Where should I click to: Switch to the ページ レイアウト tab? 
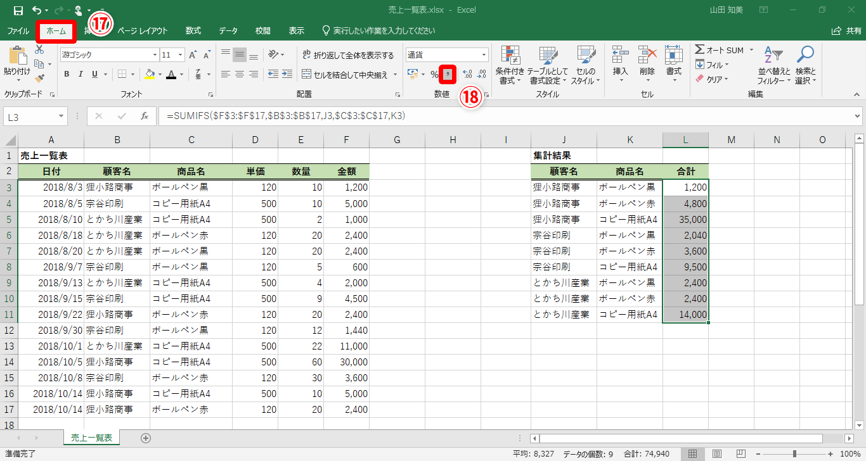click(143, 30)
